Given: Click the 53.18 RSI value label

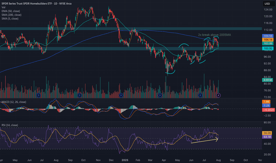Looking at the screenshot, I should tap(267, 137).
